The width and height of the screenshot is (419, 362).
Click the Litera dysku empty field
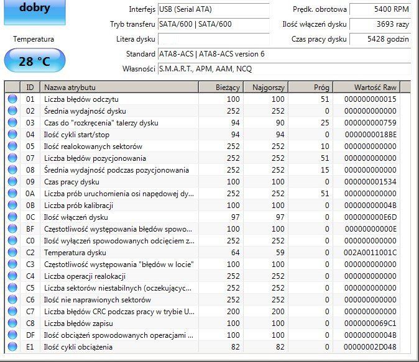coord(213,39)
